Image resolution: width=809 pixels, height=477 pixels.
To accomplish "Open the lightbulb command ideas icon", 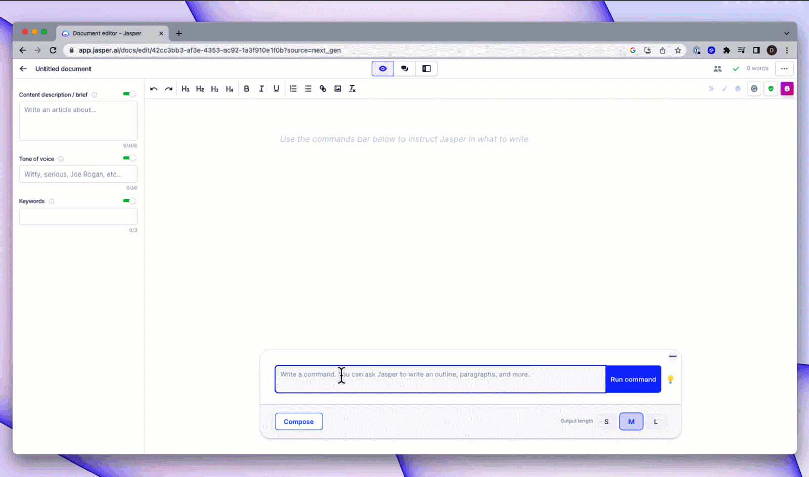I will (670, 379).
